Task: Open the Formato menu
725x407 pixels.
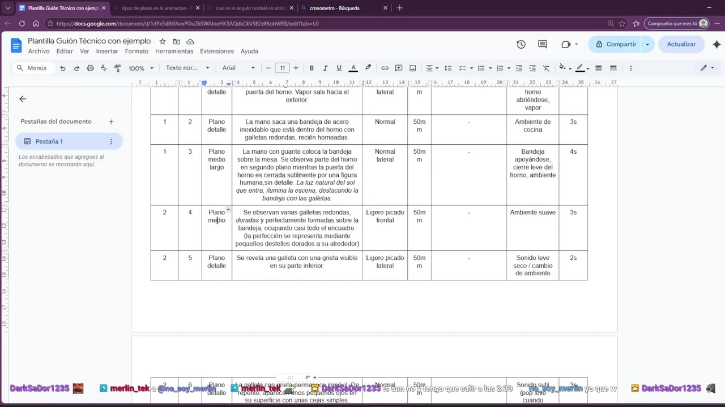Action: point(137,51)
